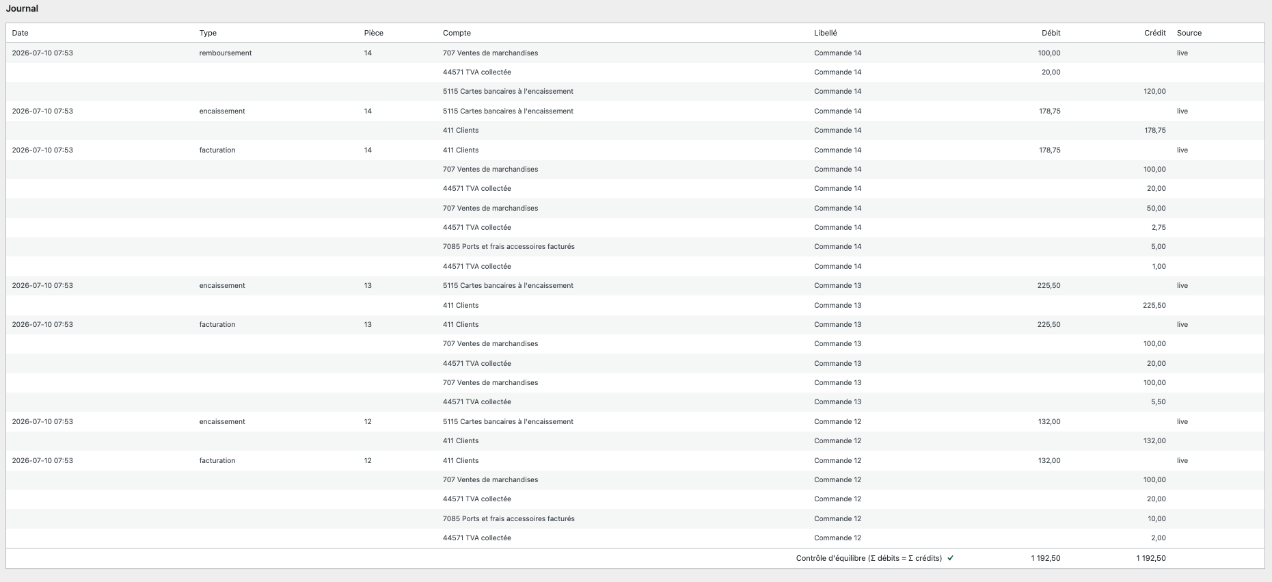Click the live source of the remboursement entry
Viewport: 1272px width, 582px height.
[x=1182, y=53]
